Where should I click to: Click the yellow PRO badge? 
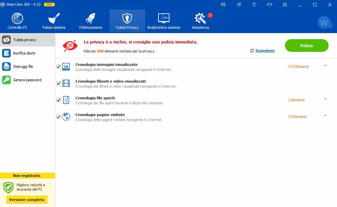pos(49,4)
